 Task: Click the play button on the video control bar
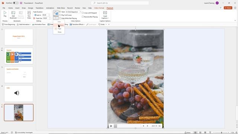111,126
